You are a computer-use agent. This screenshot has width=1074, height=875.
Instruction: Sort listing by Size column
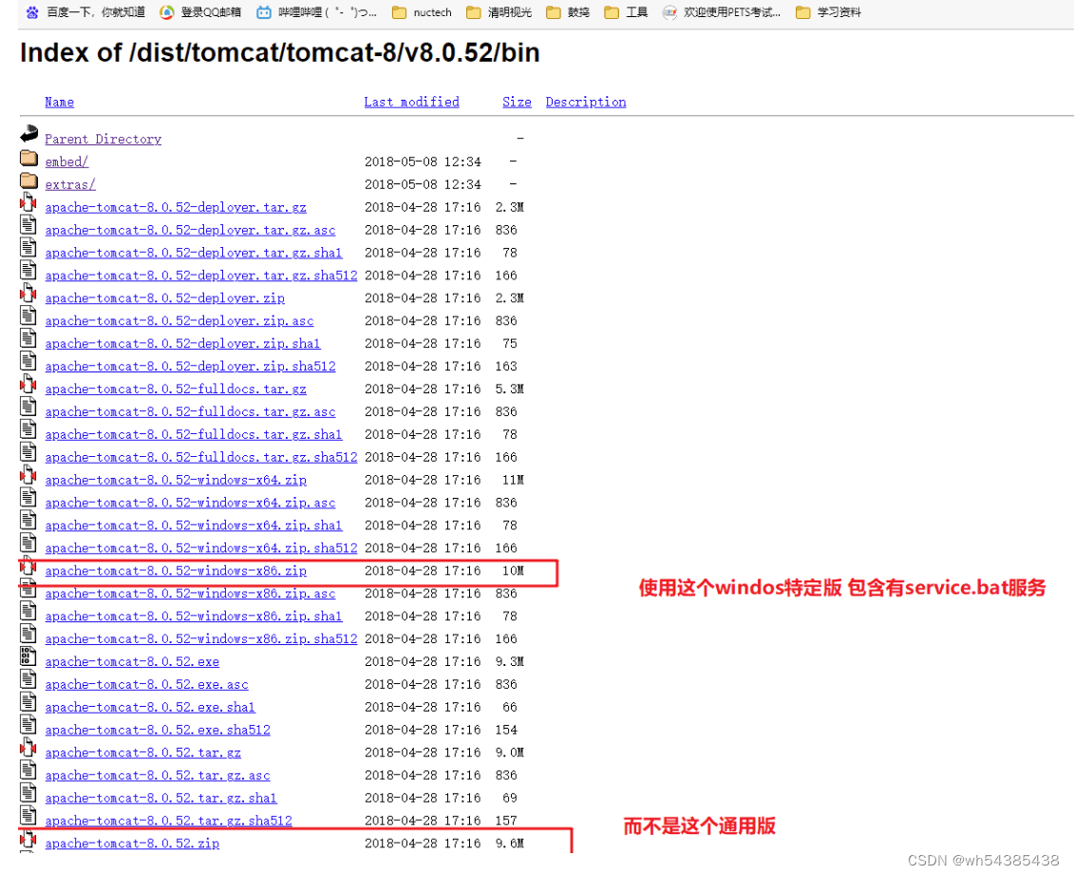(518, 102)
